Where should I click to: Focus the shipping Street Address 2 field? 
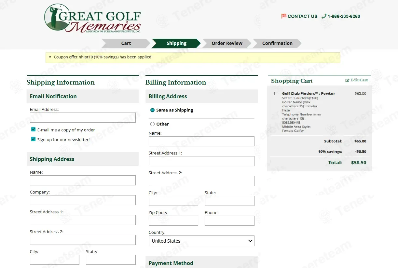point(83,240)
